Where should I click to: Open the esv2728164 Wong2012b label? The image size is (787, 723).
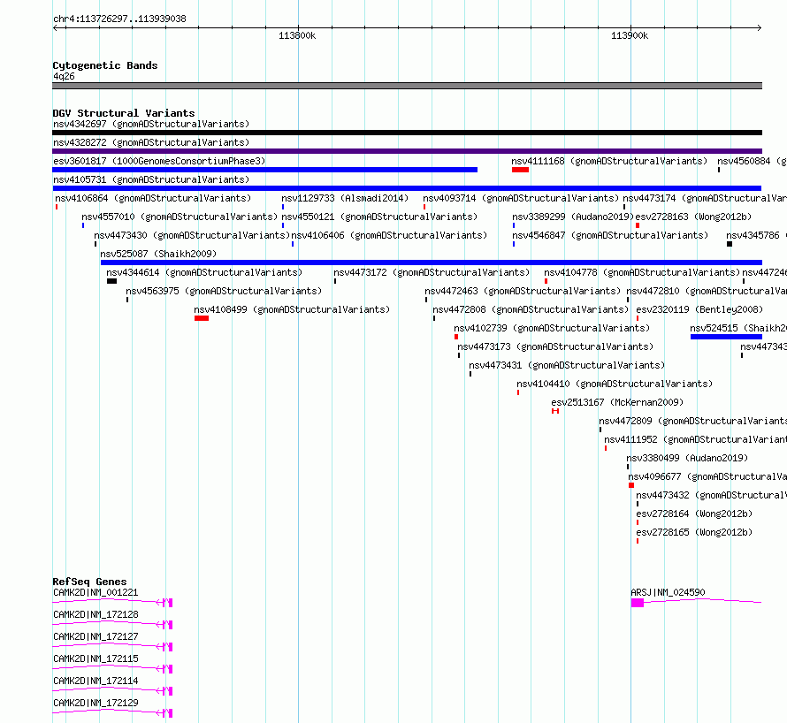tap(694, 514)
